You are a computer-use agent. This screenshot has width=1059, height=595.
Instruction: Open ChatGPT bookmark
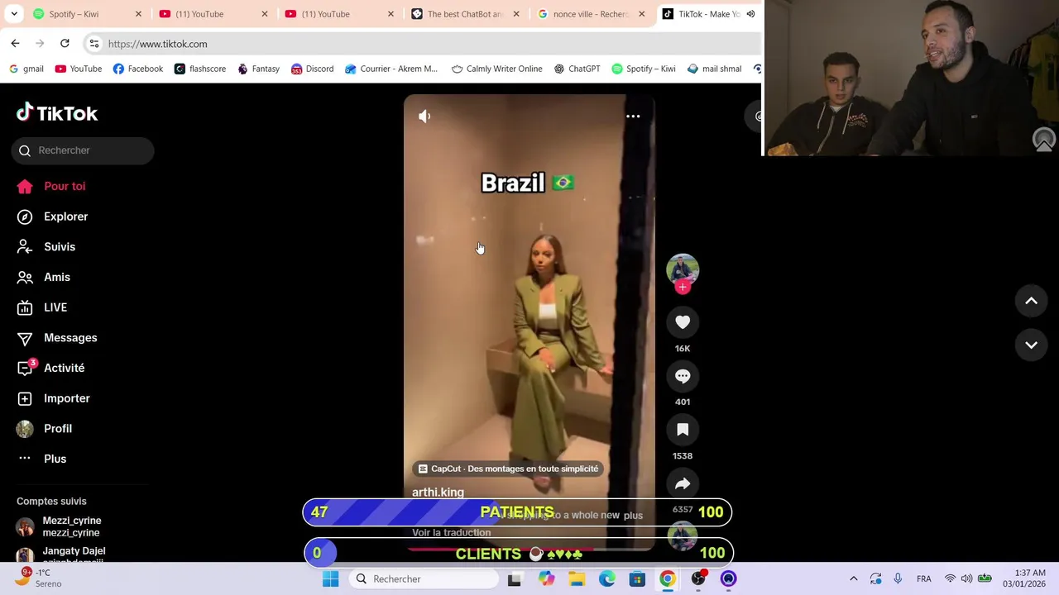click(577, 69)
